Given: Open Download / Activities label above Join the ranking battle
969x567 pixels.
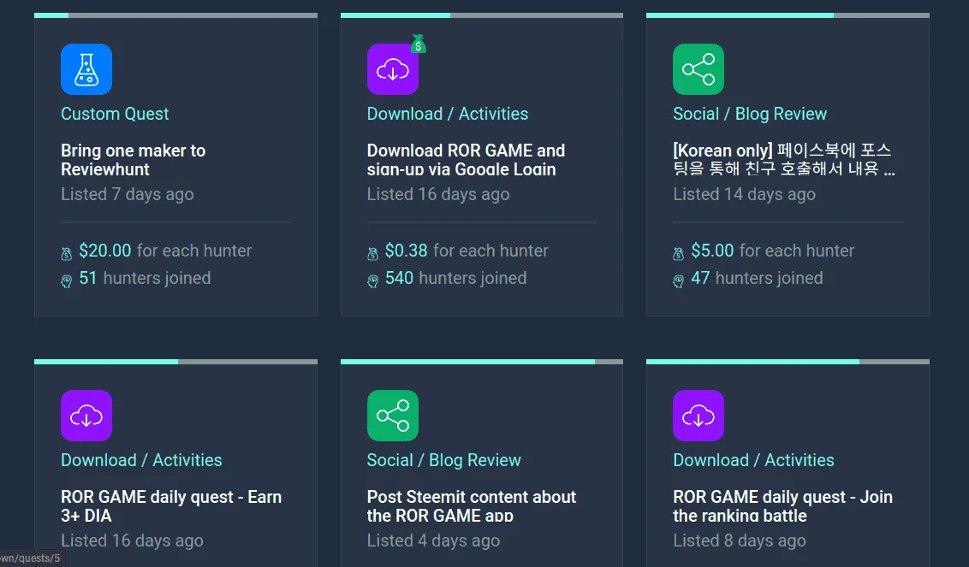Looking at the screenshot, I should click(x=753, y=460).
